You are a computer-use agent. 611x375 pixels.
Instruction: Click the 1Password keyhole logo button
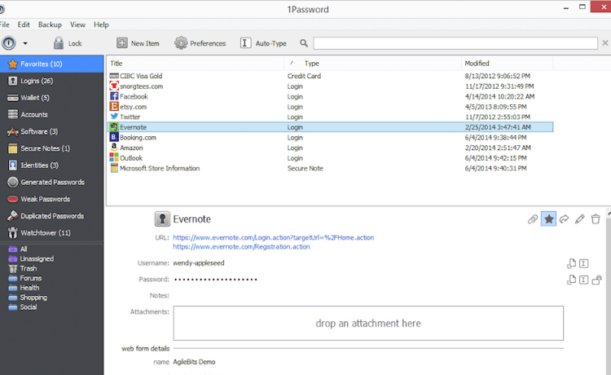coord(9,43)
